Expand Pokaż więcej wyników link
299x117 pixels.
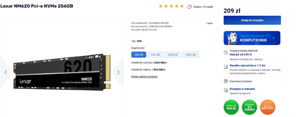coord(144,77)
